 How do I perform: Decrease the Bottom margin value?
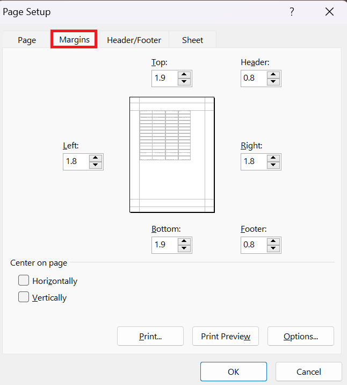(x=184, y=248)
